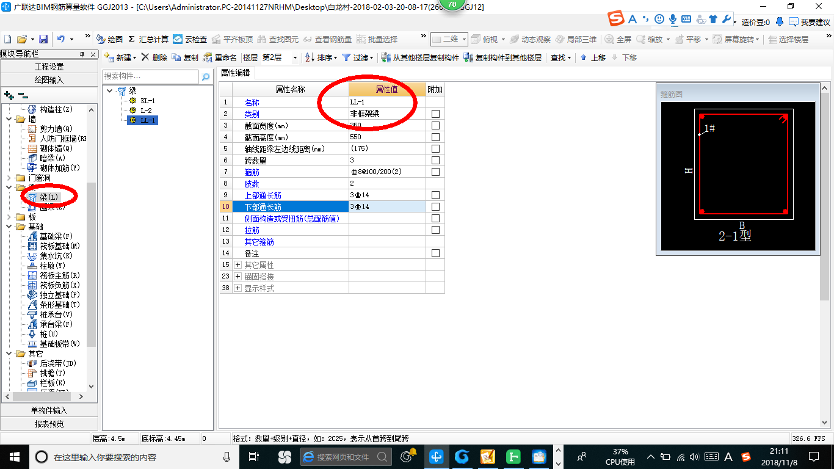
Task: Rename the selected component 重命名
Action: (x=220, y=57)
